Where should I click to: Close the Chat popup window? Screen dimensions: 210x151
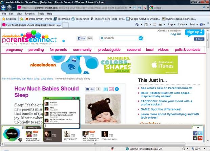click(x=78, y=98)
